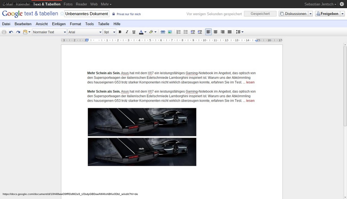Open the text color picker
Viewport: 347px width, 199px height.
(142, 32)
